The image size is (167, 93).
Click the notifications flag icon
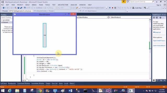point(124,2)
